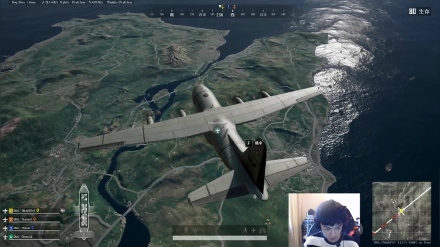Click the Ping network stats readout
Image resolution: width=440 pixels, height=247 pixels.
tap(72, 2)
